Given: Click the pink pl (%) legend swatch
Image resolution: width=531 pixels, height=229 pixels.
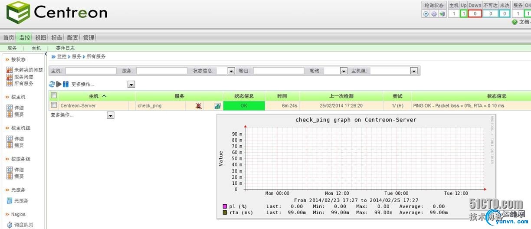Looking at the screenshot, I should [225, 206].
